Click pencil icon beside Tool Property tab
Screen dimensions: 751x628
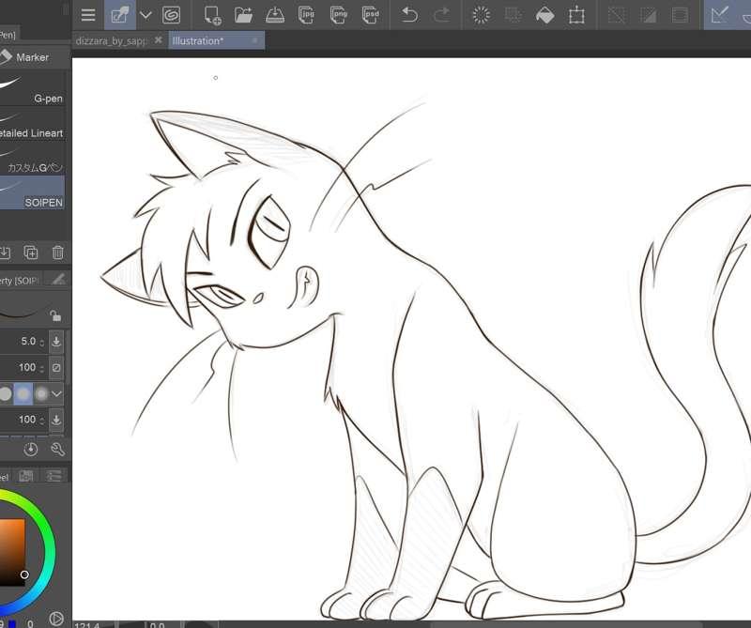[58, 280]
